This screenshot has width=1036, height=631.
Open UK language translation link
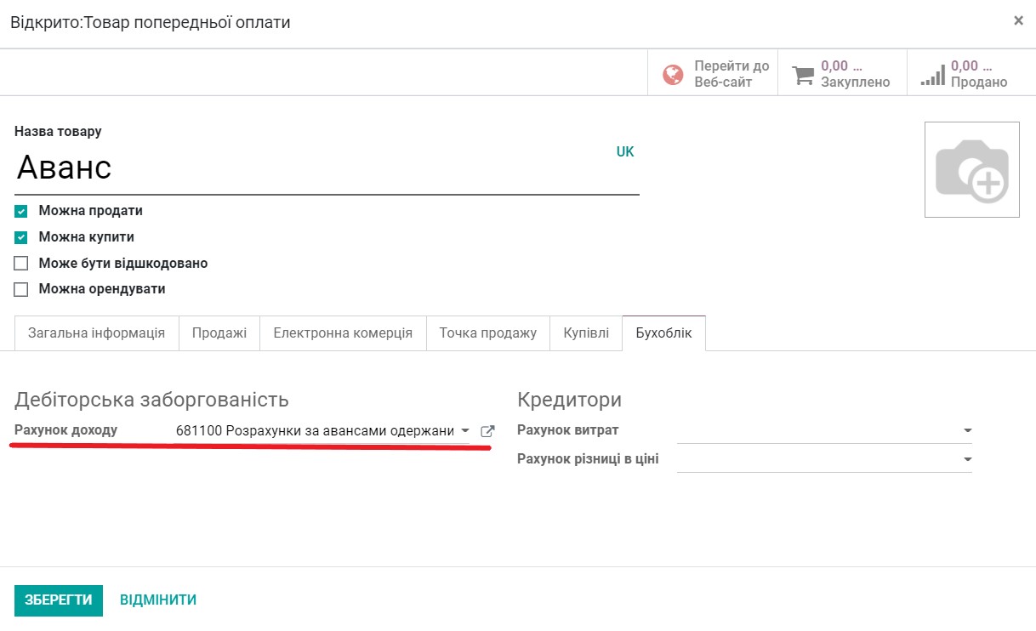tap(625, 151)
